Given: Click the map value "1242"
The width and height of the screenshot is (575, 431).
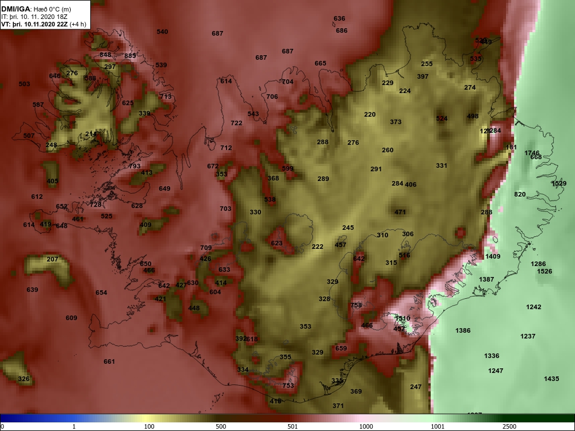Looking at the screenshot, I should pyautogui.click(x=533, y=307).
